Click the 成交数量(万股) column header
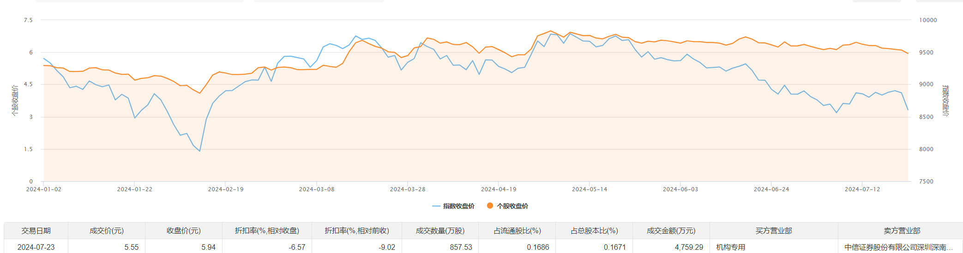The height and width of the screenshot is (253, 963). click(x=440, y=231)
